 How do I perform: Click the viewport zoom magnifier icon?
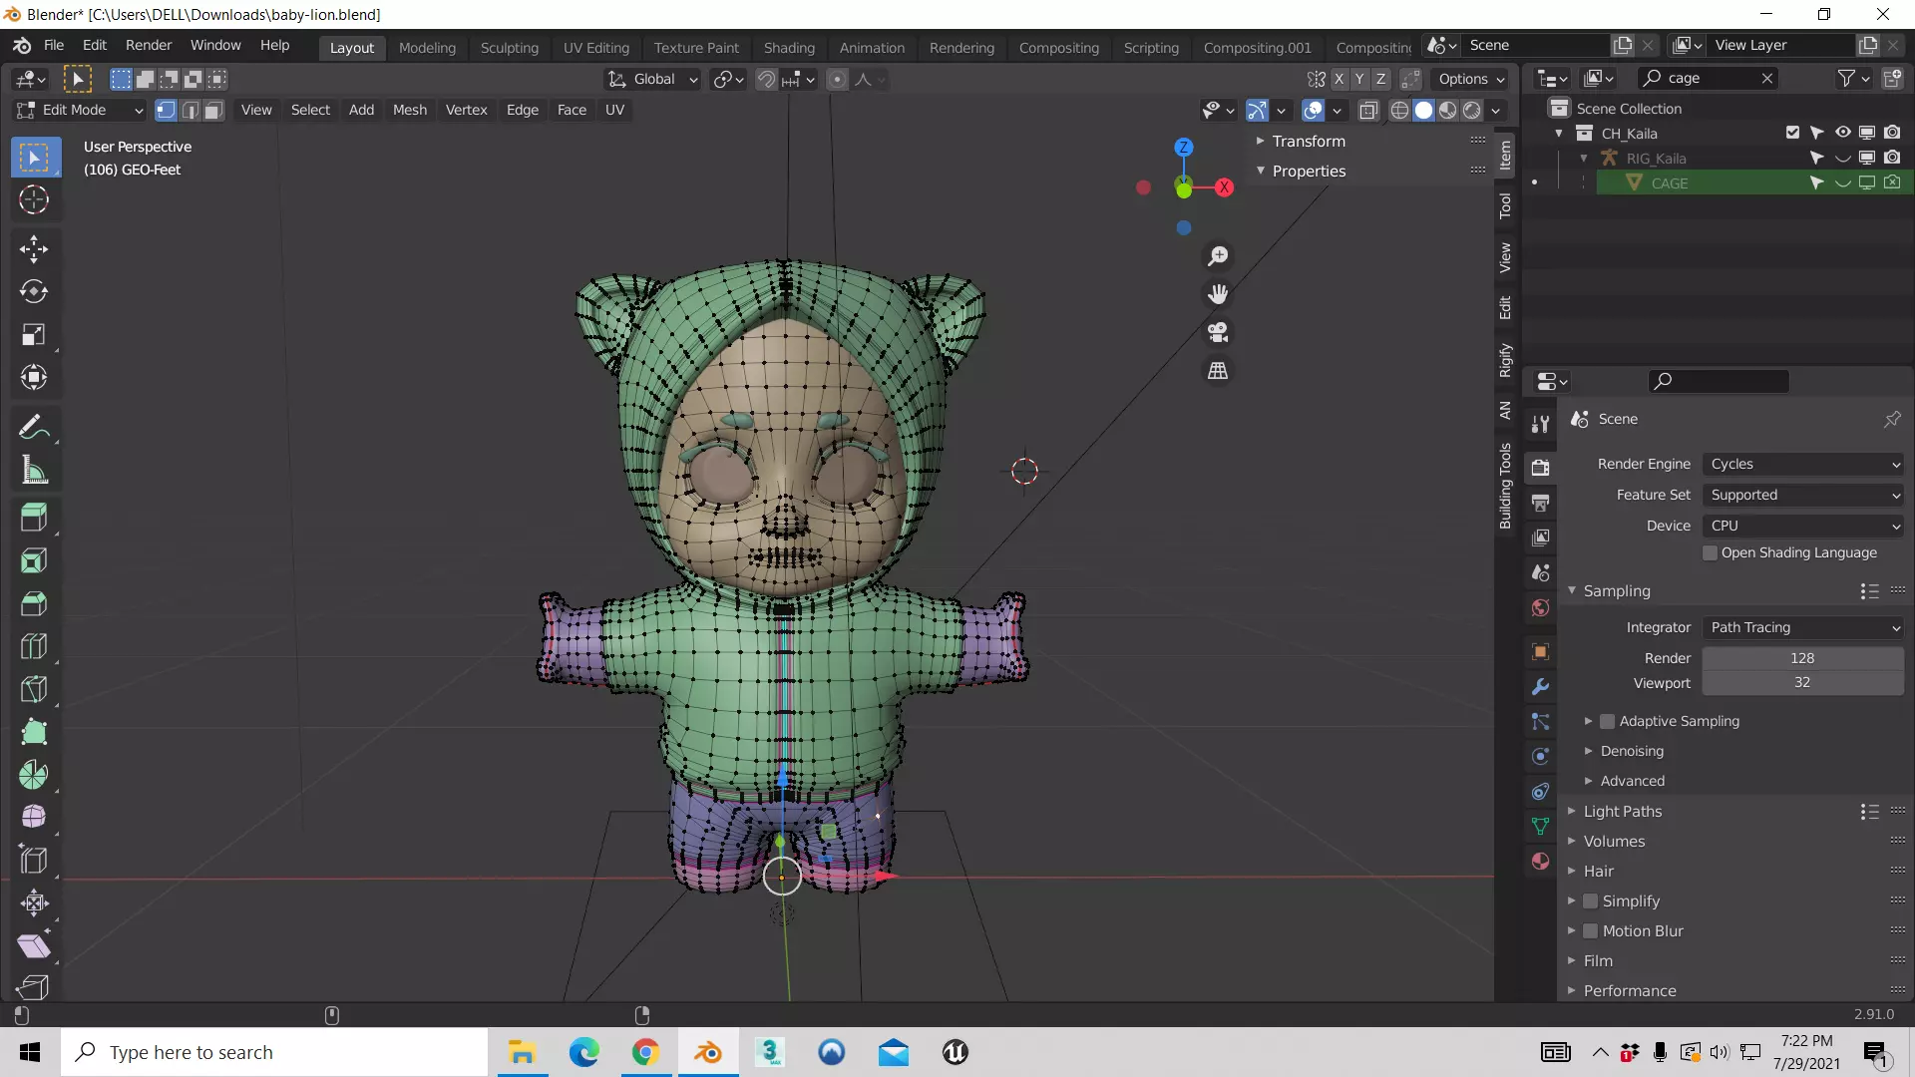click(1218, 256)
